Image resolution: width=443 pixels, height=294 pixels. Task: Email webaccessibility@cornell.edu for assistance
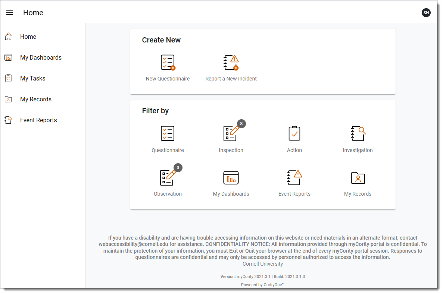133,244
